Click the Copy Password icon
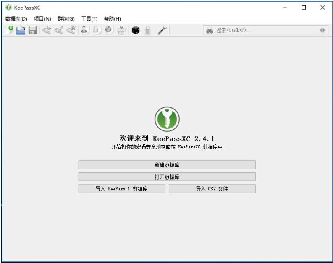Image resolution: width=333 pixels, height=263 pixels. pyautogui.click(x=97, y=30)
